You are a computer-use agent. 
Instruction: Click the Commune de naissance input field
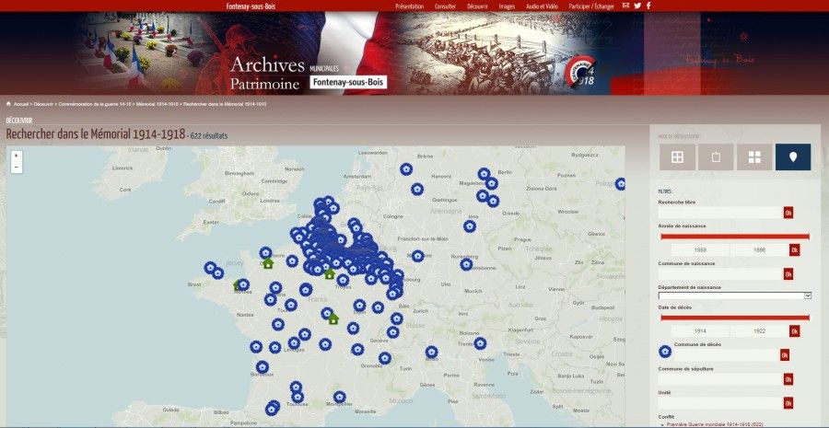tap(720, 273)
